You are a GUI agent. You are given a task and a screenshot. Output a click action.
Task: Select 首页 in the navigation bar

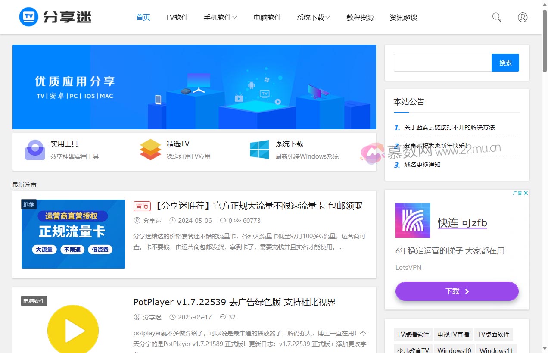143,17
